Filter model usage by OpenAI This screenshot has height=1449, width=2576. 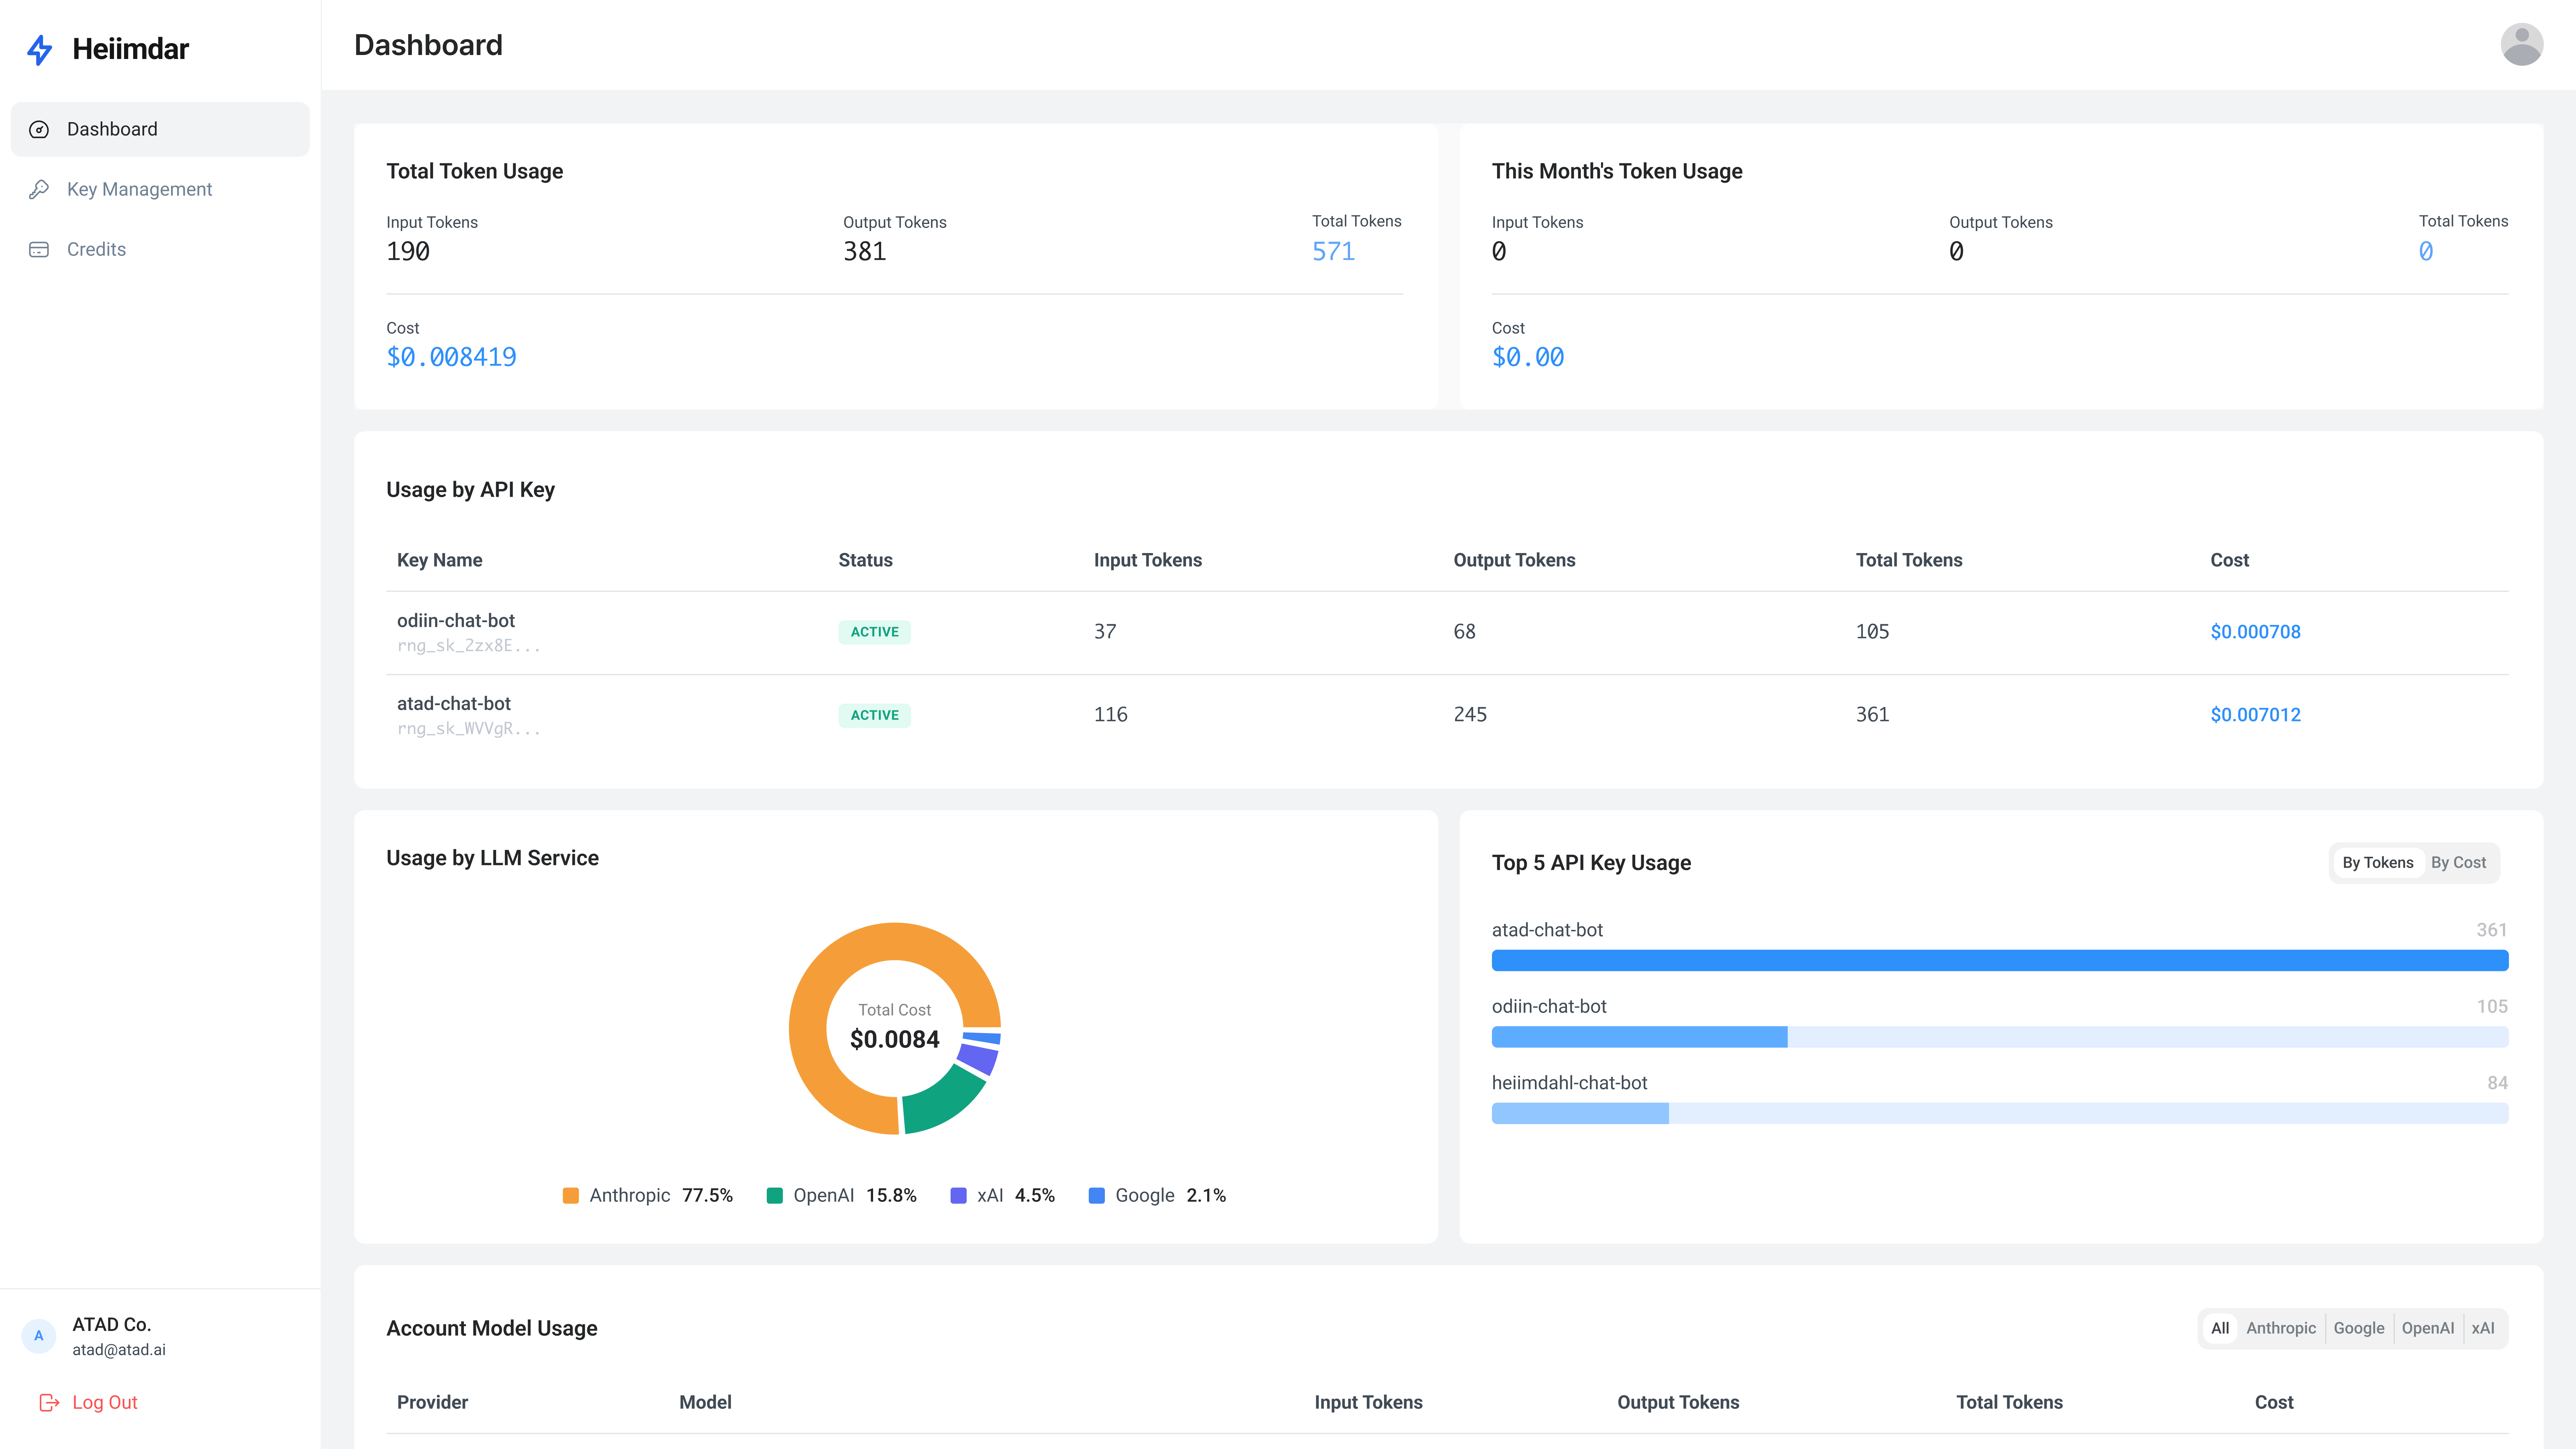pos(2427,1328)
